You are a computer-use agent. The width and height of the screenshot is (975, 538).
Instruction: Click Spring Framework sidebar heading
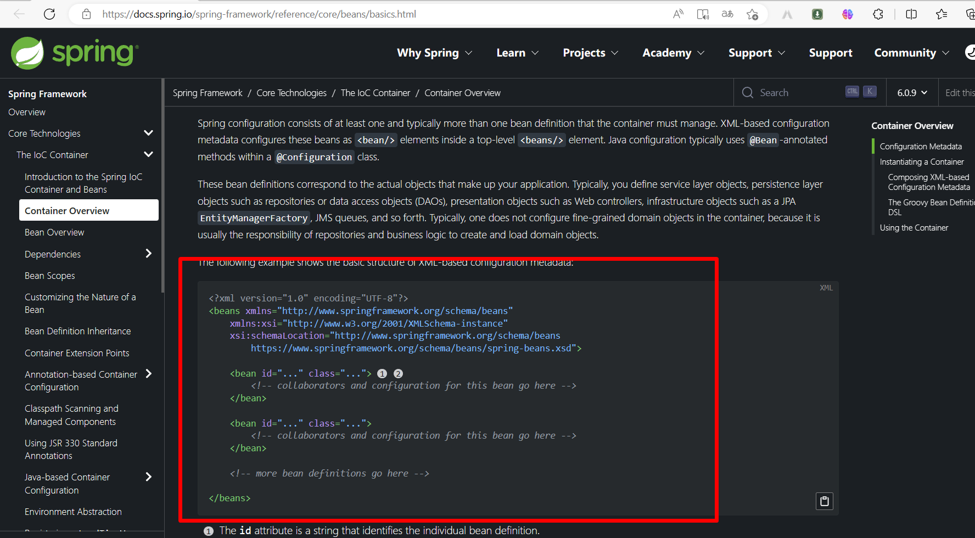47,94
